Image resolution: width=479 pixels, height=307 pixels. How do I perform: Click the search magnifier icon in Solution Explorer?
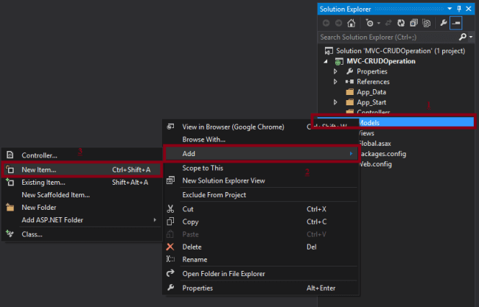tap(462, 37)
